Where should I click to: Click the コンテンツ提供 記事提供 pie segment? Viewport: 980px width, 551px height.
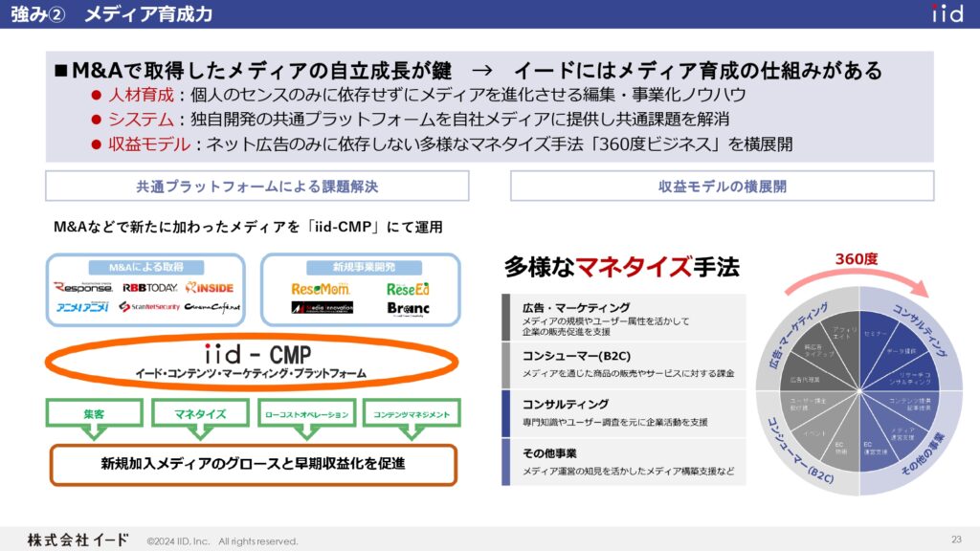(910, 404)
